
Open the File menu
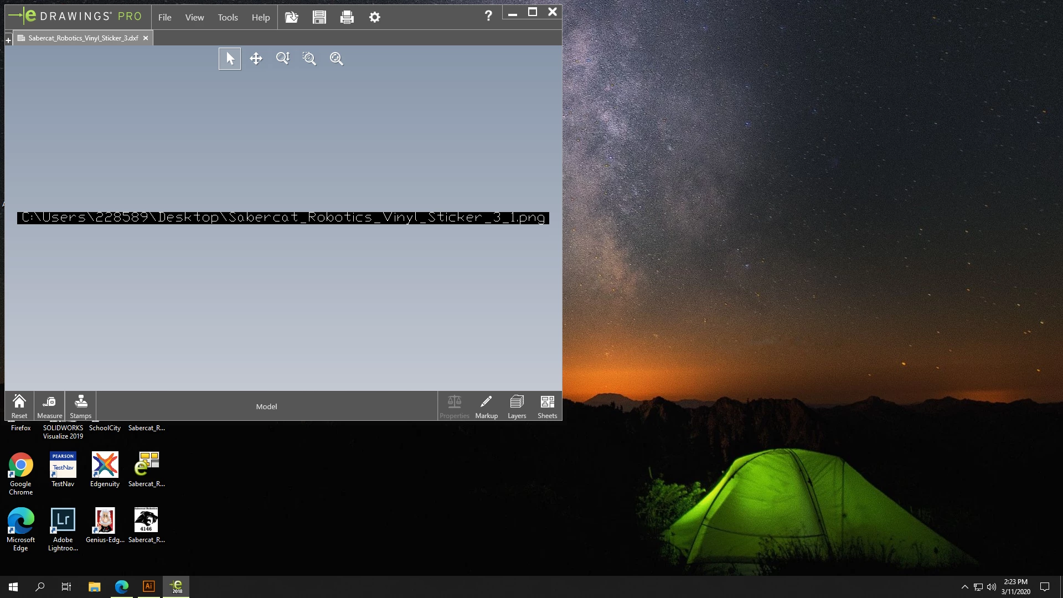click(164, 17)
